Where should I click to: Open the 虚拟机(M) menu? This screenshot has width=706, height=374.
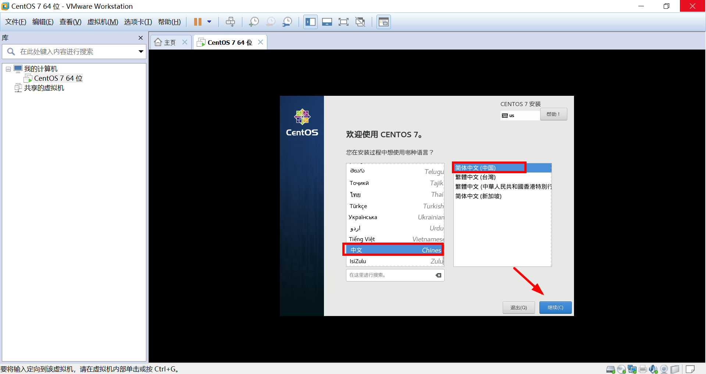[x=103, y=22]
